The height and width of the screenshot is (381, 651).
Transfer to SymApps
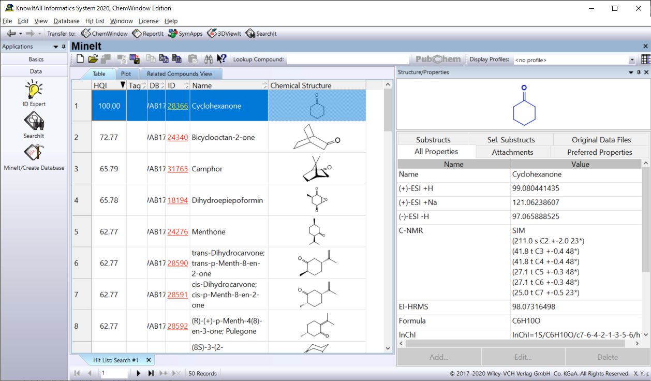tap(185, 34)
